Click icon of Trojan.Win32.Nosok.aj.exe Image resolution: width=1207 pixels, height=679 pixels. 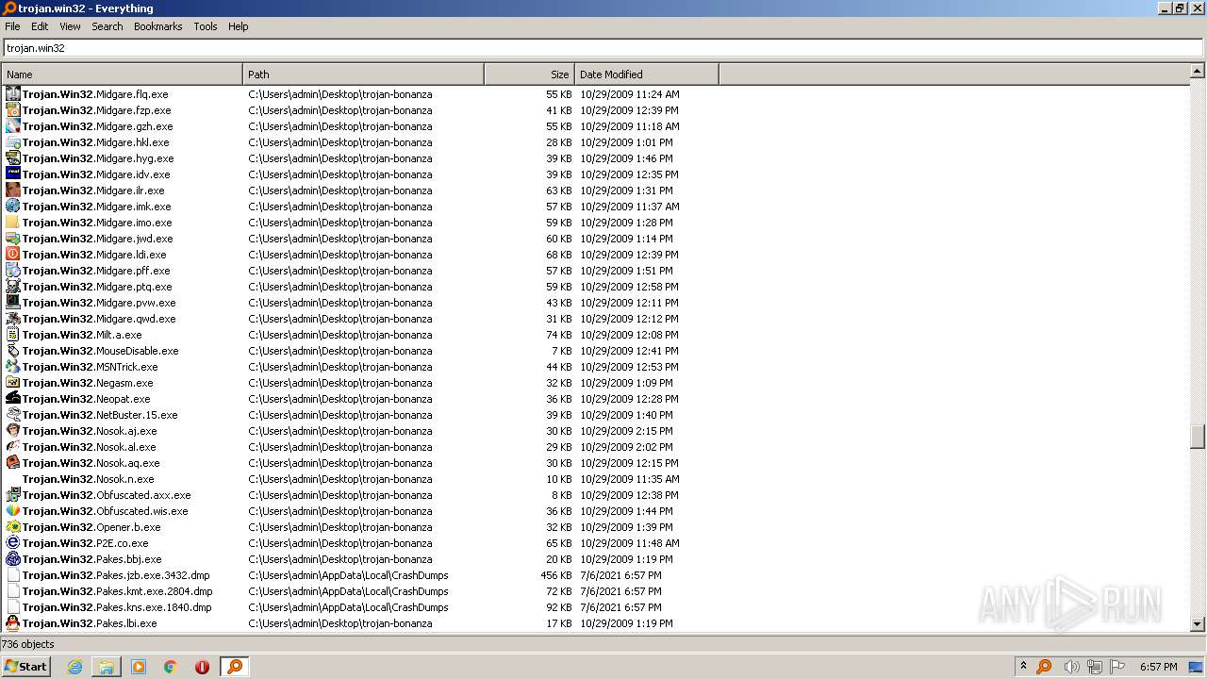click(12, 431)
